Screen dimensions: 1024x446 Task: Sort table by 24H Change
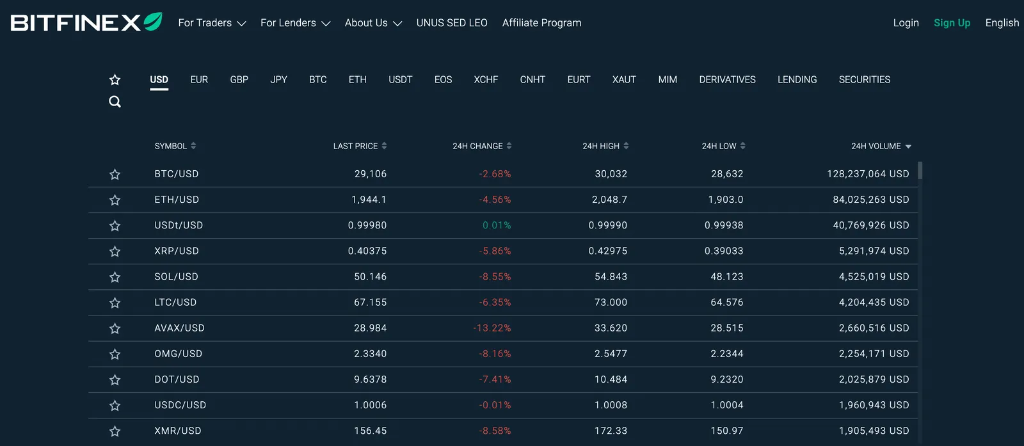482,146
